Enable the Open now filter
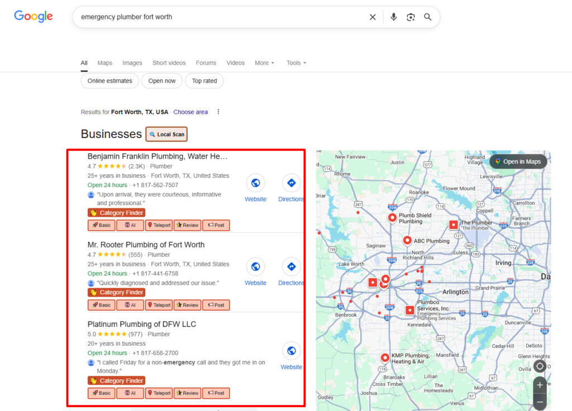Screen dimensions: 572x411 click(x=162, y=80)
